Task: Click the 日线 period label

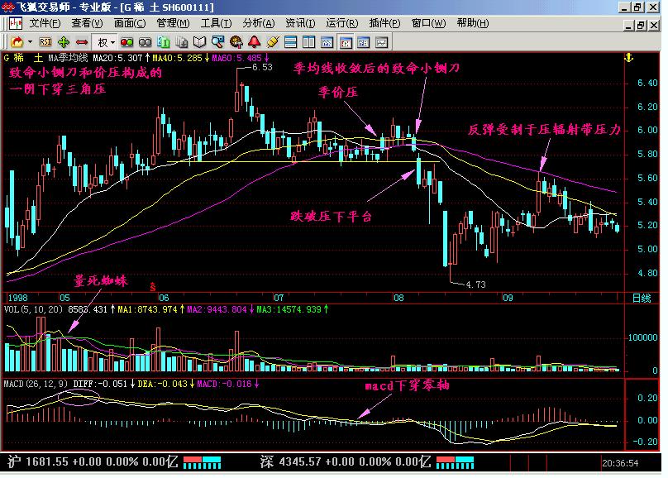Action: coord(642,298)
